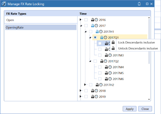Viewport: 161px width, 114px height.
Task: Click the clock icon next to 2017M5
Action: tap(110, 73)
